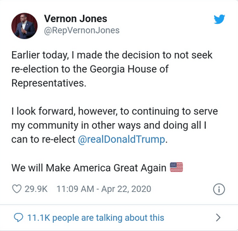Click "We will Make America Great Again" text
This screenshot has height=231, width=238.
[89, 168]
